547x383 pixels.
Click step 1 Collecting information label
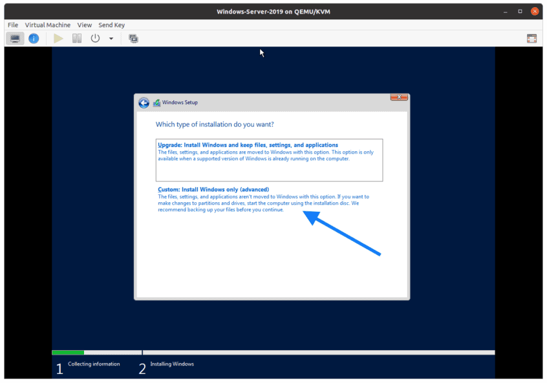[94, 364]
